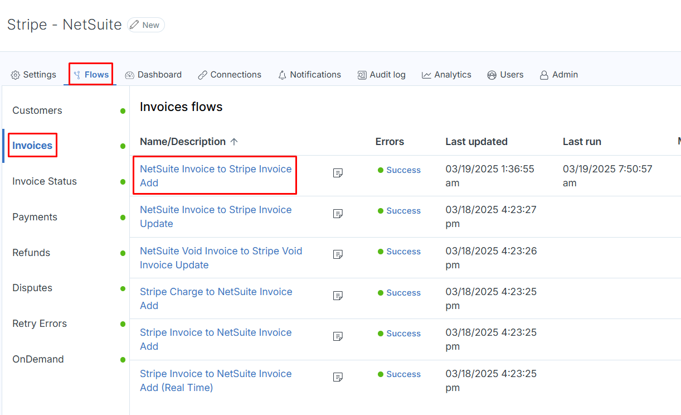Click the Dashboard gauge icon
Viewport: 681px width, 415px height.
coord(130,75)
